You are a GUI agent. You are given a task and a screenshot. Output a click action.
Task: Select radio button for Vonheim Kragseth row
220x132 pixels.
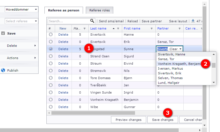51,100
